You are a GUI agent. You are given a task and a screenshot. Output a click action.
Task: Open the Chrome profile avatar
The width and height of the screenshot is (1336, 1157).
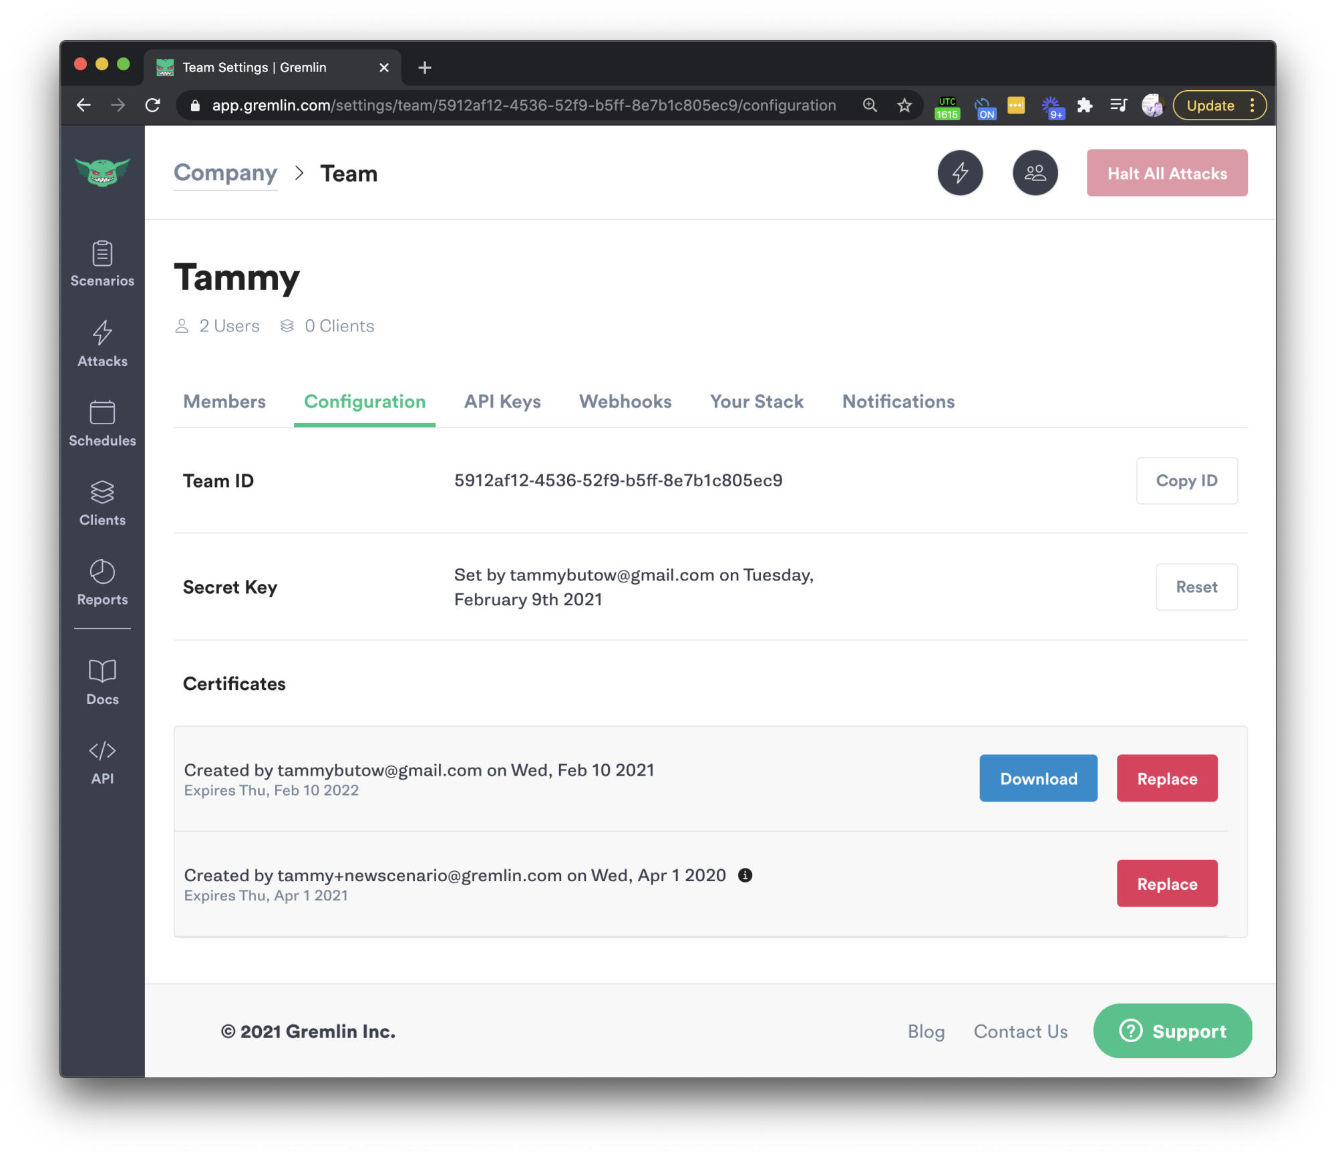pos(1153,106)
